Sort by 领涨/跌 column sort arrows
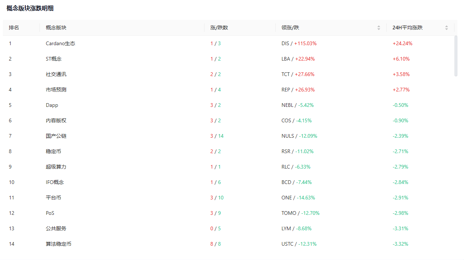This screenshot has height=260, width=464. (379, 28)
